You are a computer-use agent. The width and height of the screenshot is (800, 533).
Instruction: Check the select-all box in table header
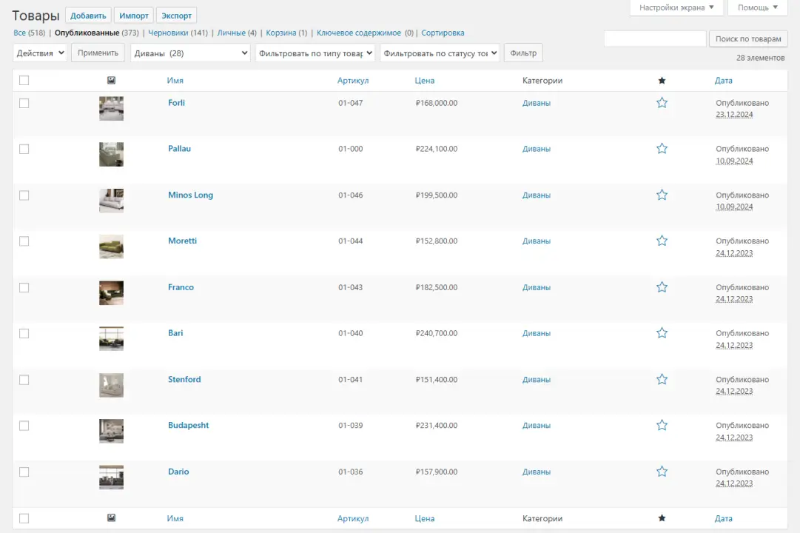tap(24, 80)
